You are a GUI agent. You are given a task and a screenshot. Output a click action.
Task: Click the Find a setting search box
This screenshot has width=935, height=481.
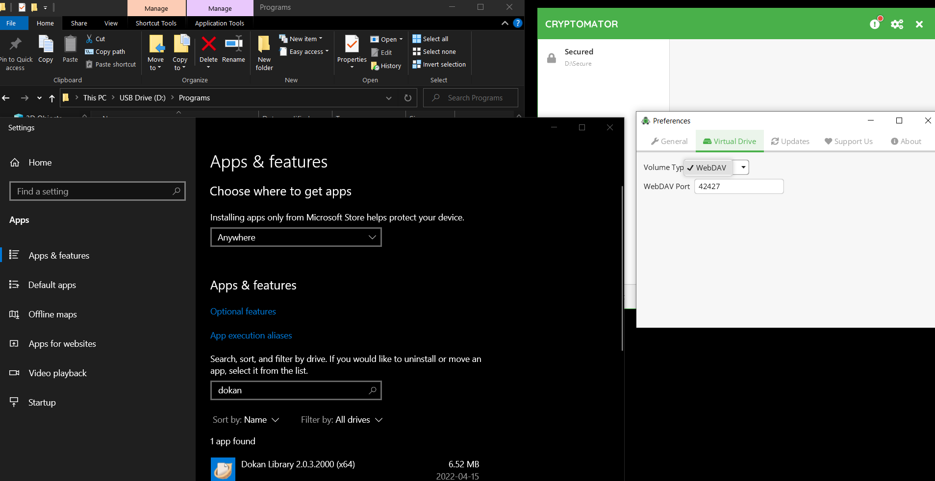98,191
